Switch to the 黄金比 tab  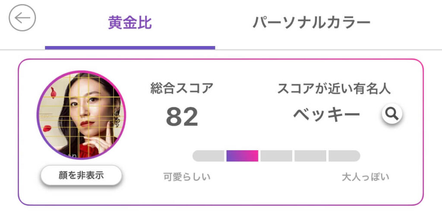pos(130,23)
